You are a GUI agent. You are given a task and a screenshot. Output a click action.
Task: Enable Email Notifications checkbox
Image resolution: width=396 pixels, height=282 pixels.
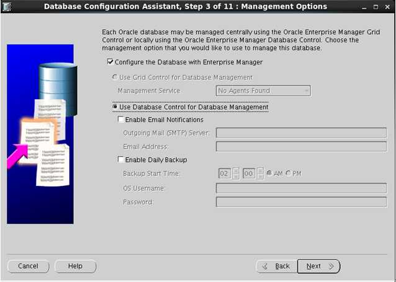click(x=121, y=119)
